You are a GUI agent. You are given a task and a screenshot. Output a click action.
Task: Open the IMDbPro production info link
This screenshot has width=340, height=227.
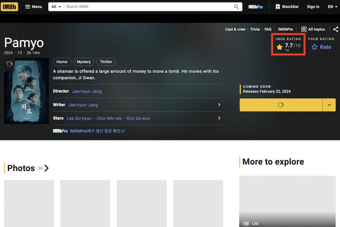(x=97, y=131)
